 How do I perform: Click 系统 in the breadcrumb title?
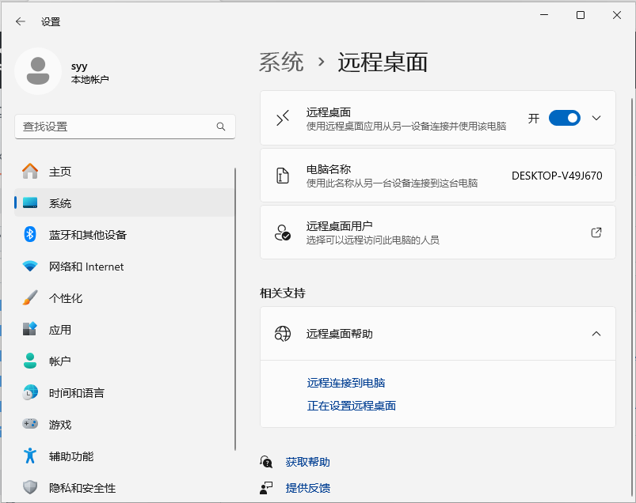click(281, 62)
